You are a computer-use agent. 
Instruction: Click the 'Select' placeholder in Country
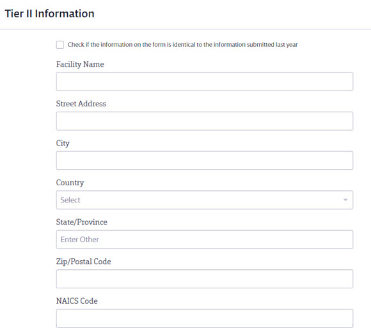(70, 200)
